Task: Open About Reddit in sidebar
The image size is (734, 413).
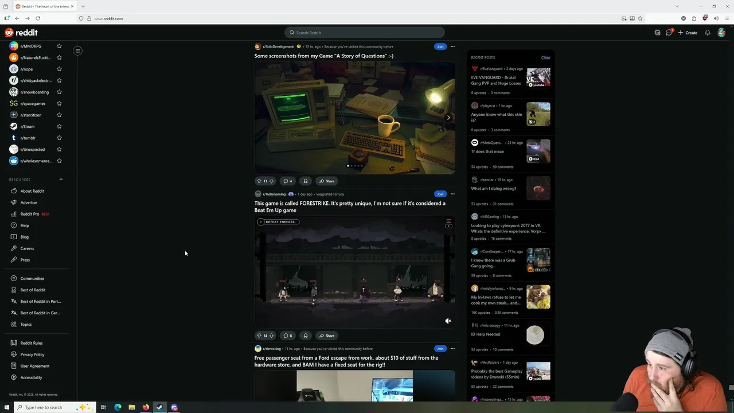Action: 32,191
